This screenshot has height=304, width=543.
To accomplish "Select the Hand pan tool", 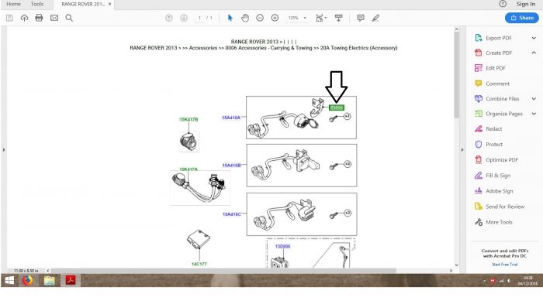I will 245,18.
